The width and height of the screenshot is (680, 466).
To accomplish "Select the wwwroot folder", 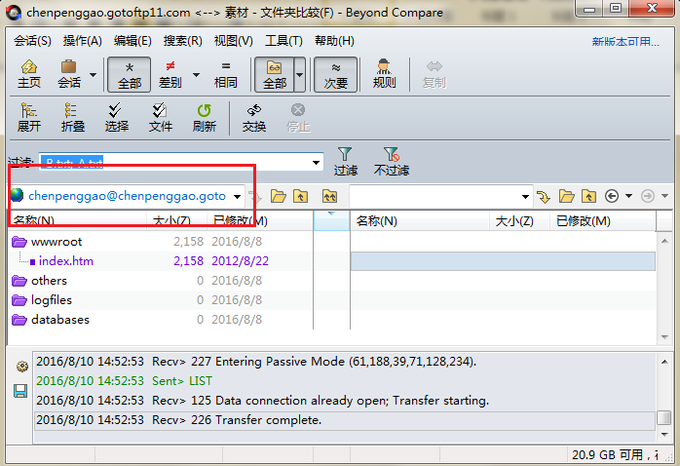I will (57, 242).
